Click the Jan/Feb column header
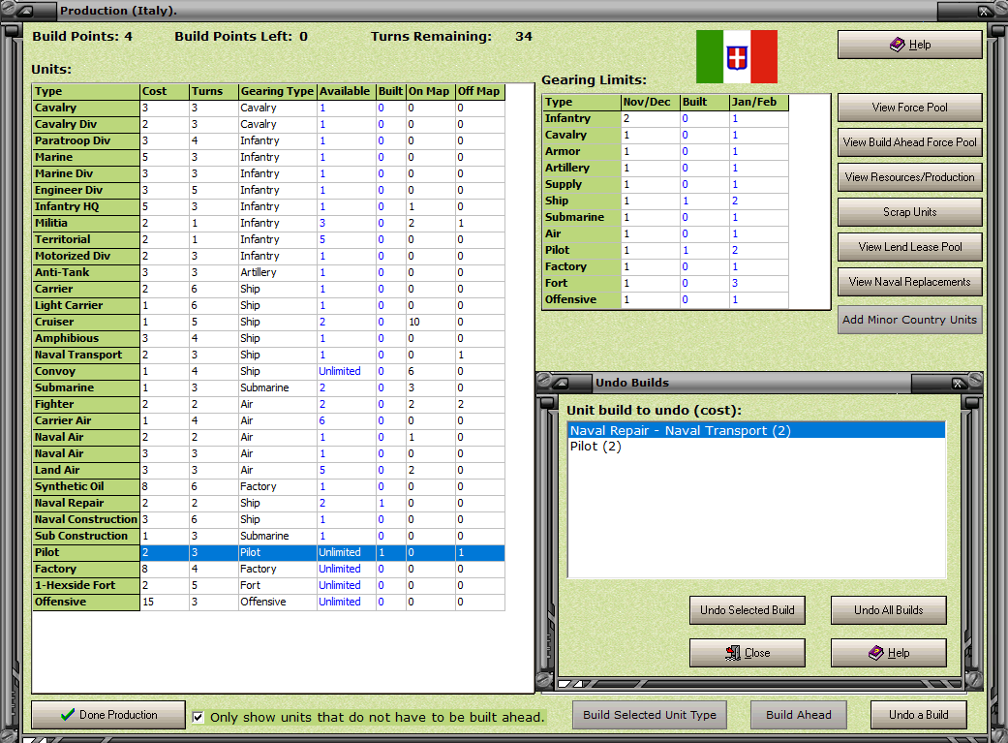 [758, 102]
